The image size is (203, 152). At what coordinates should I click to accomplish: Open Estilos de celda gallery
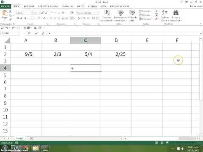(x=132, y=16)
